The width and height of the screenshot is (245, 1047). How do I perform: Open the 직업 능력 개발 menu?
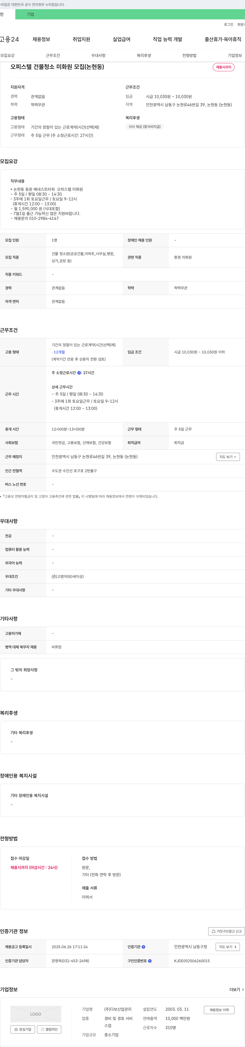(x=167, y=39)
